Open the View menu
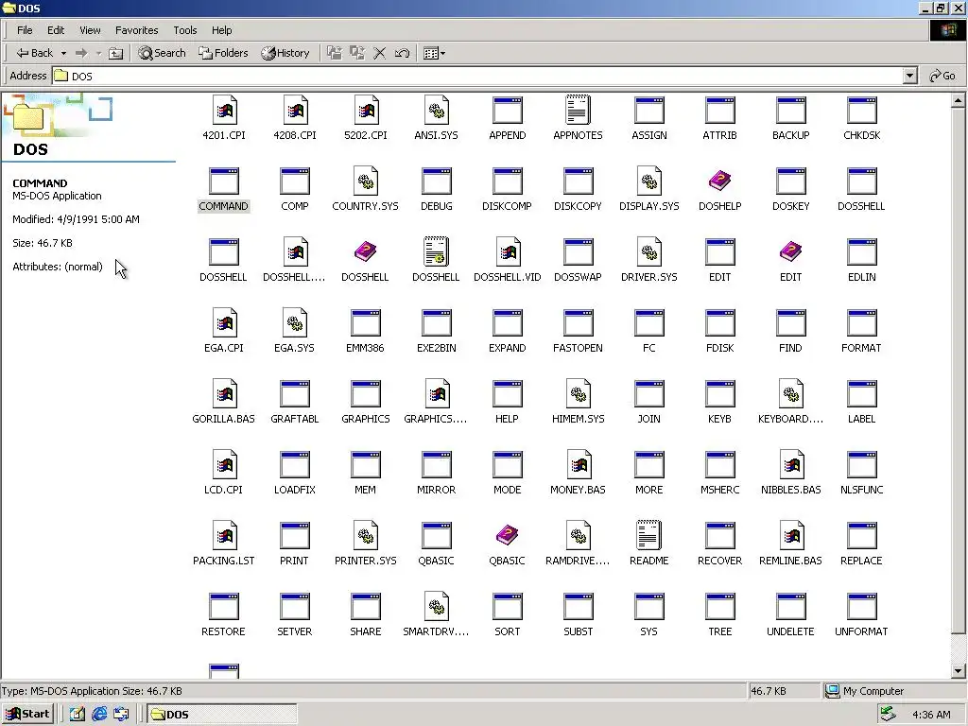The image size is (968, 726). pos(90,30)
